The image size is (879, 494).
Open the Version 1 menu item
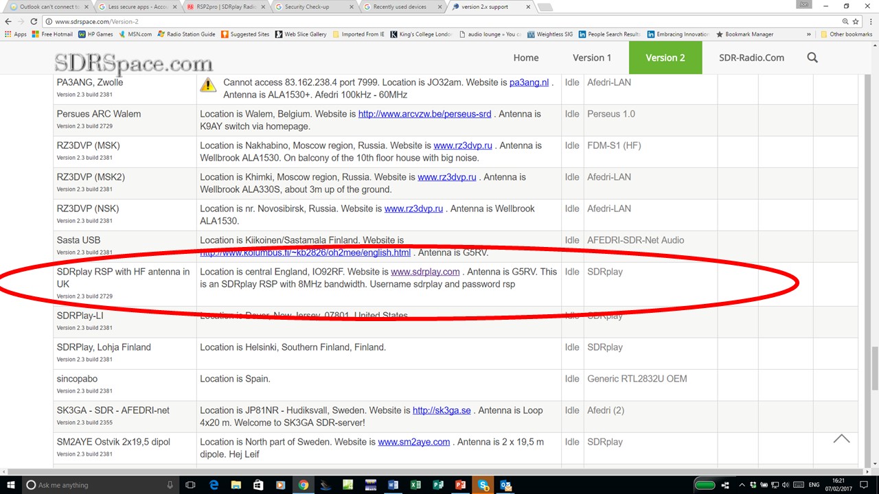coord(592,58)
